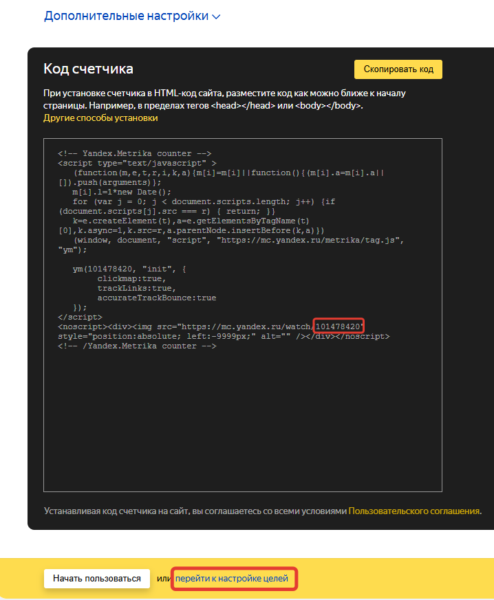Click the m[i].l=1*new Date(); line

coord(122,192)
